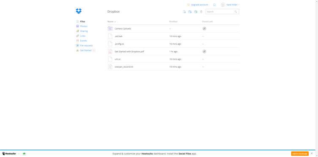Viewport: 318px width, 157px height.
Task: Click the Files sidebar page icon
Action: (x=77, y=22)
